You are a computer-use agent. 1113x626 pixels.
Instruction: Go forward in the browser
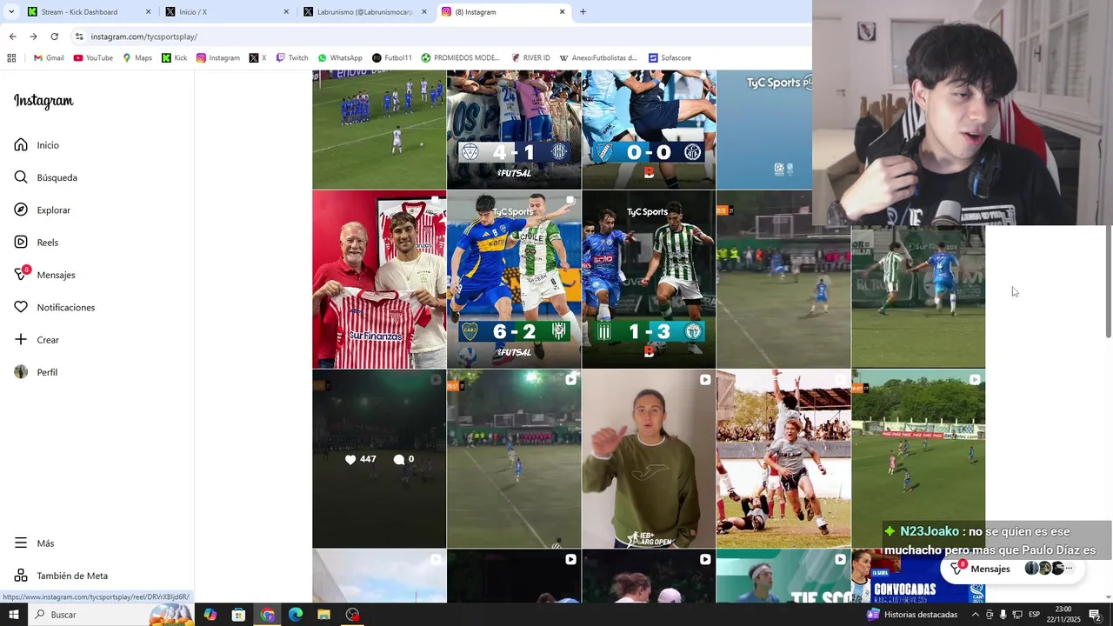click(33, 37)
